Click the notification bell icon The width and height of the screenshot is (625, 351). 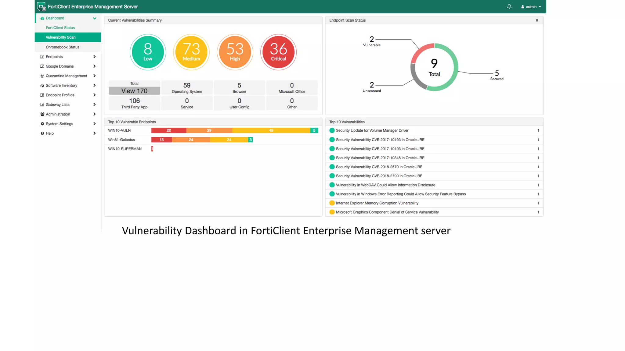click(x=509, y=6)
